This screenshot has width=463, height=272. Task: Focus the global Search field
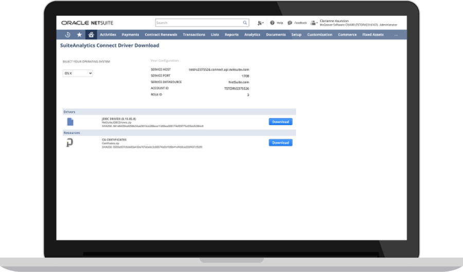tap(202, 23)
